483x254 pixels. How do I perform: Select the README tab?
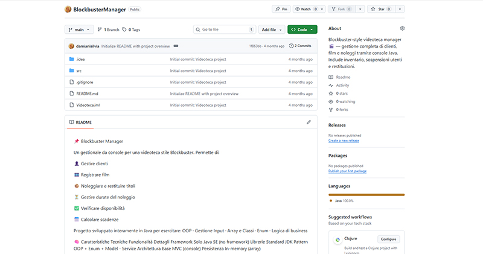(80, 122)
